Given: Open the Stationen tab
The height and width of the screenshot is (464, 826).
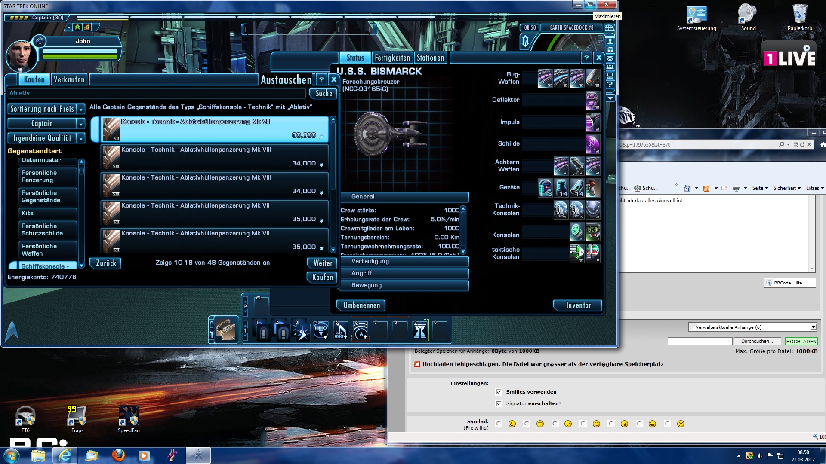Looking at the screenshot, I should tap(430, 58).
